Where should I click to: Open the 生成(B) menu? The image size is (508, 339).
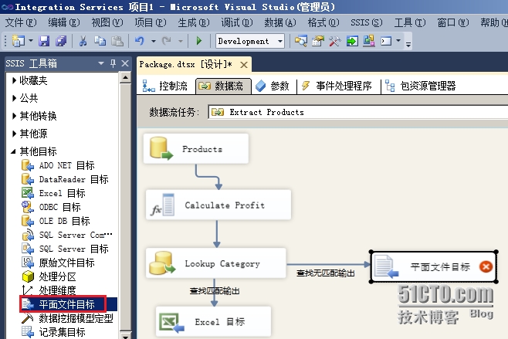tap(194, 22)
